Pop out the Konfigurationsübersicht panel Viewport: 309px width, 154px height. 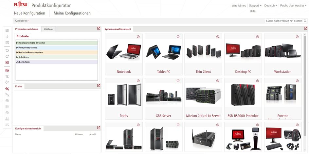99,128
